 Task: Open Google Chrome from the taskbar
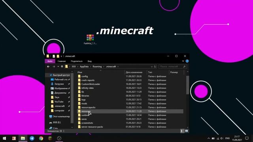click(x=41, y=138)
